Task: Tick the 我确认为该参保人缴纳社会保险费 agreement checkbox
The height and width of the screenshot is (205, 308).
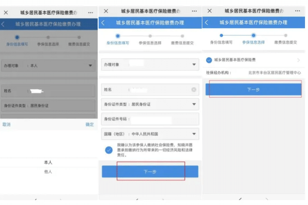Action: point(109,150)
